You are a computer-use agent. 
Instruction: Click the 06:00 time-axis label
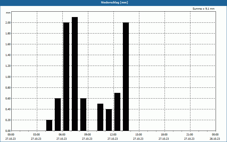click(x=62, y=135)
